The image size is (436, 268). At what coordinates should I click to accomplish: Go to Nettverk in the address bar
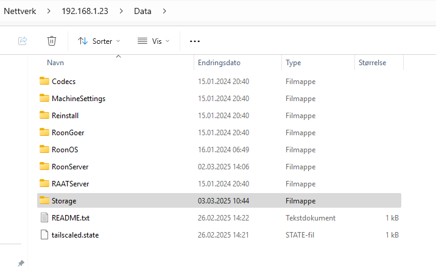click(x=20, y=11)
